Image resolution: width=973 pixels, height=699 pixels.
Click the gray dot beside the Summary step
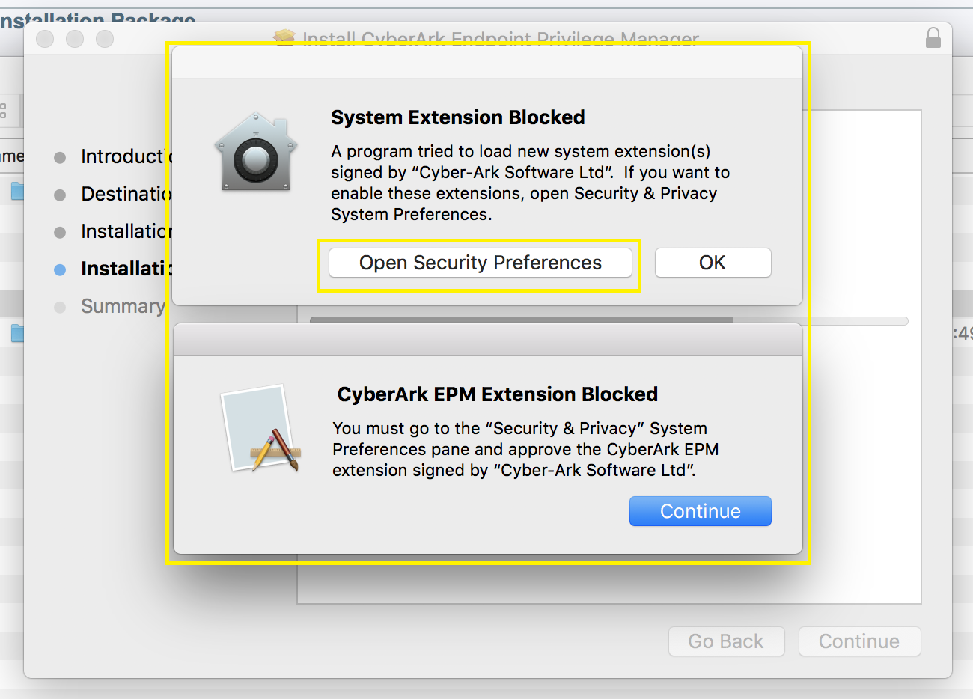tap(59, 307)
